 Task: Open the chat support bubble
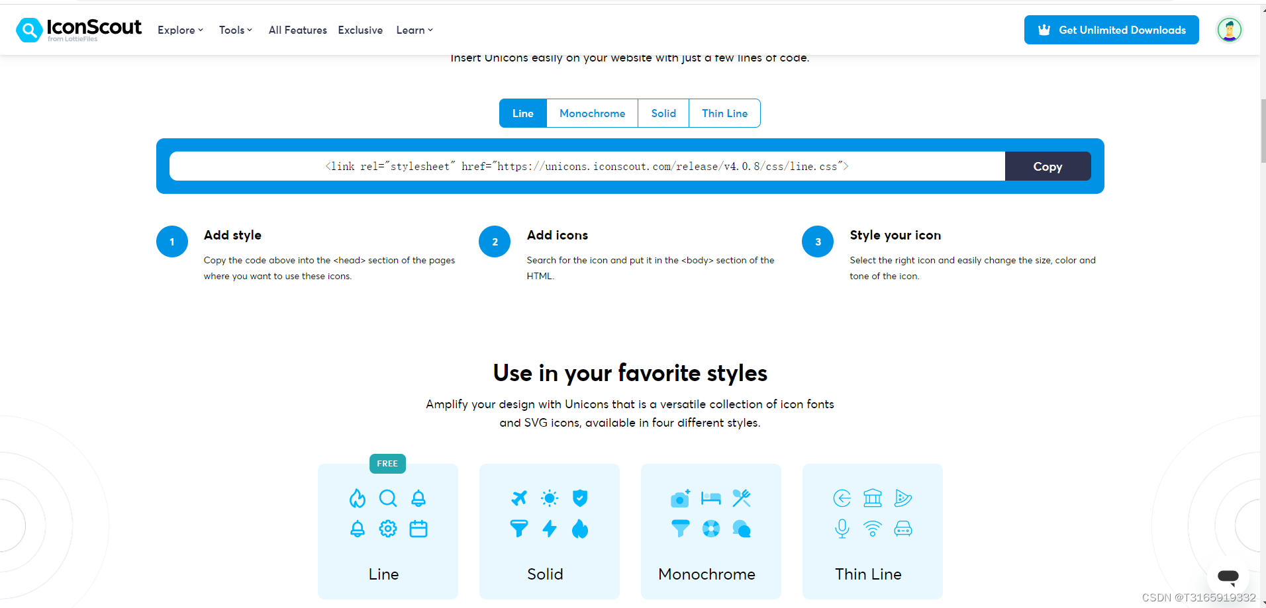click(1228, 577)
